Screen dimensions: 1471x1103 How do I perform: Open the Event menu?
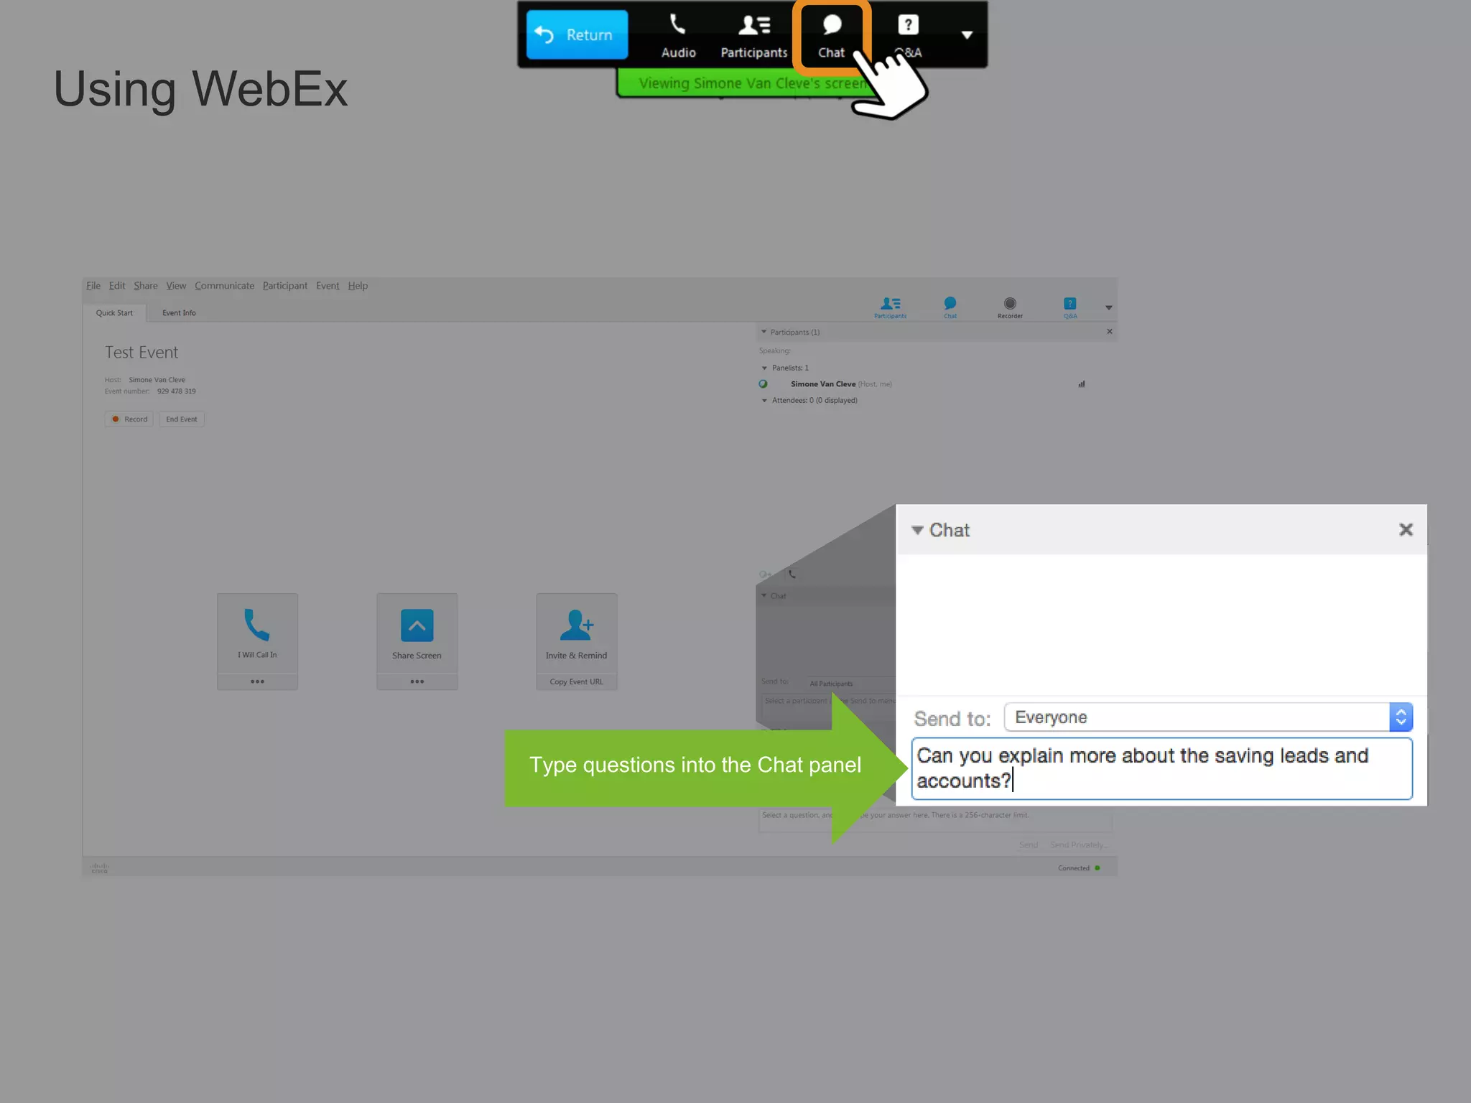[328, 286]
